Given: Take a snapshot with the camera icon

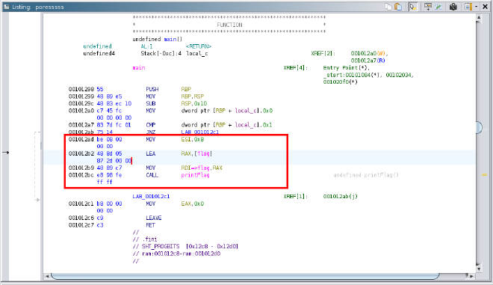Looking at the screenshot, I should click(x=453, y=7).
